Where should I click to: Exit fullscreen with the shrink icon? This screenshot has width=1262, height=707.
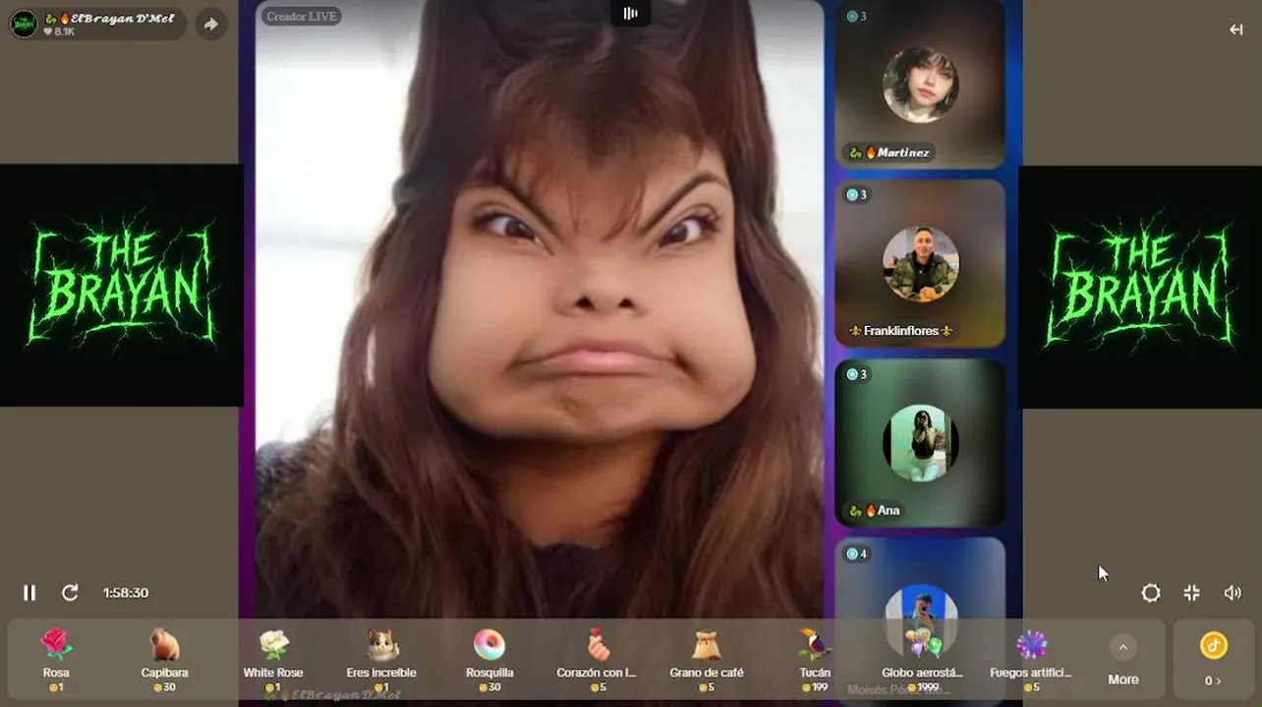pos(1192,593)
